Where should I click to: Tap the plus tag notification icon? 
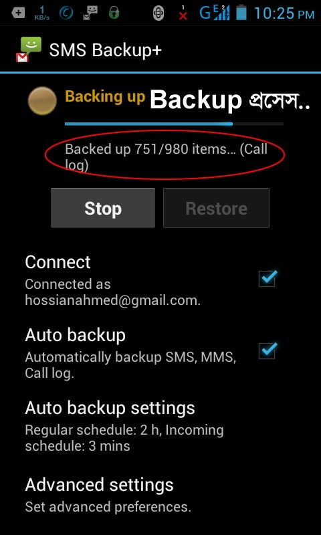[18, 13]
